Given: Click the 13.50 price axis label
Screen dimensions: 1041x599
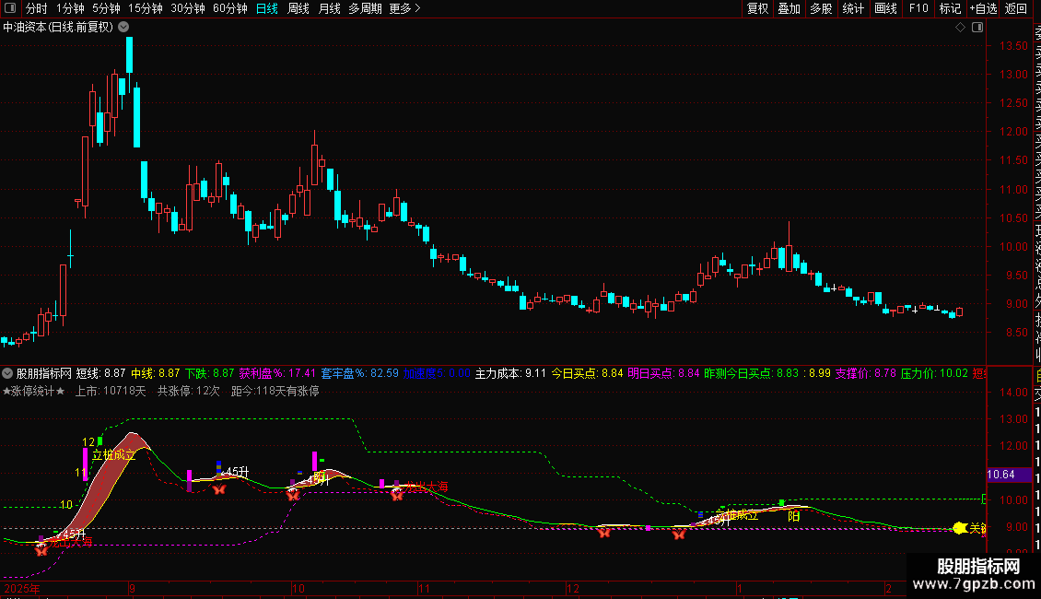Looking at the screenshot, I should click(x=1013, y=46).
